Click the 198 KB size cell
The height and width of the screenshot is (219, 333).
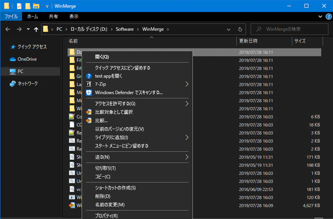[313, 165]
